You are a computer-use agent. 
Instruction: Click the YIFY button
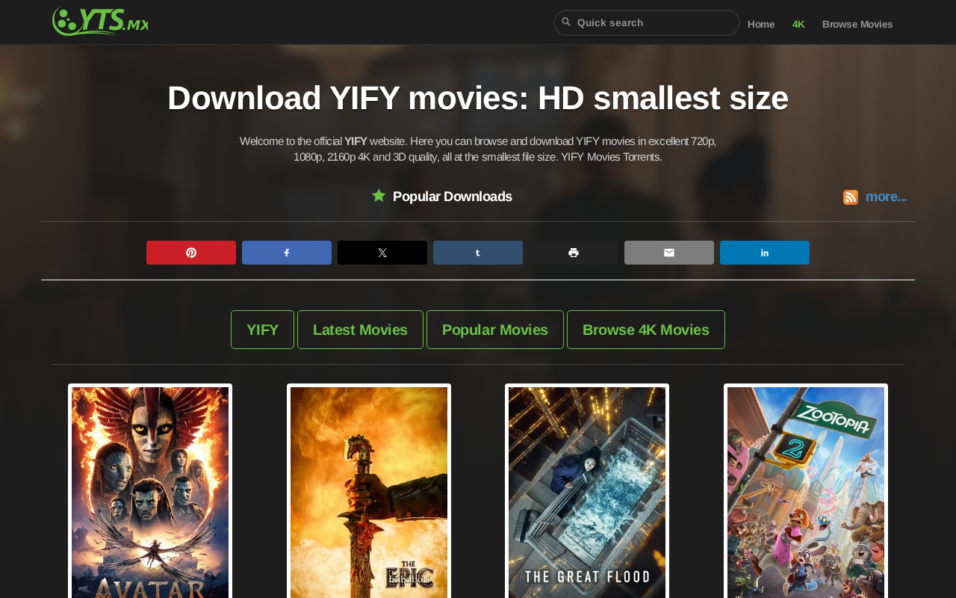point(262,330)
